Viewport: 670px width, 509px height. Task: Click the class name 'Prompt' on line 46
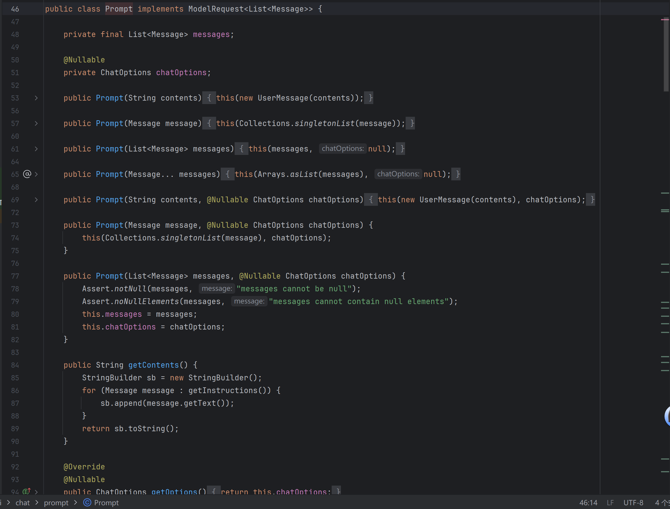(x=119, y=9)
